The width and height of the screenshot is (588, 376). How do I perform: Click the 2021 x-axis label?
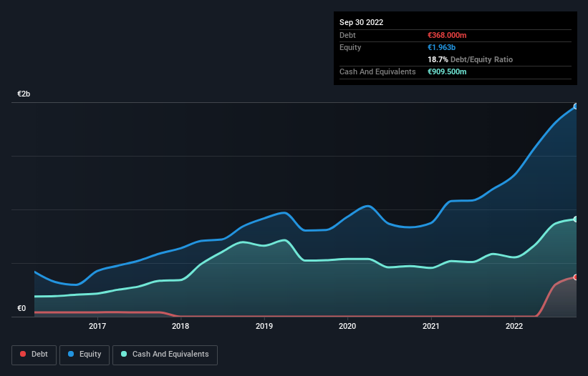pyautogui.click(x=431, y=327)
